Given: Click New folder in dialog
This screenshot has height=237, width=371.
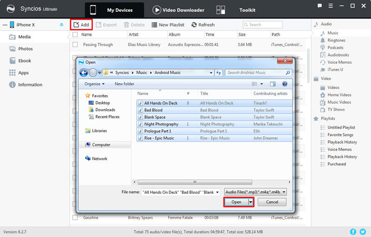Looking at the screenshot, I should coord(124,84).
